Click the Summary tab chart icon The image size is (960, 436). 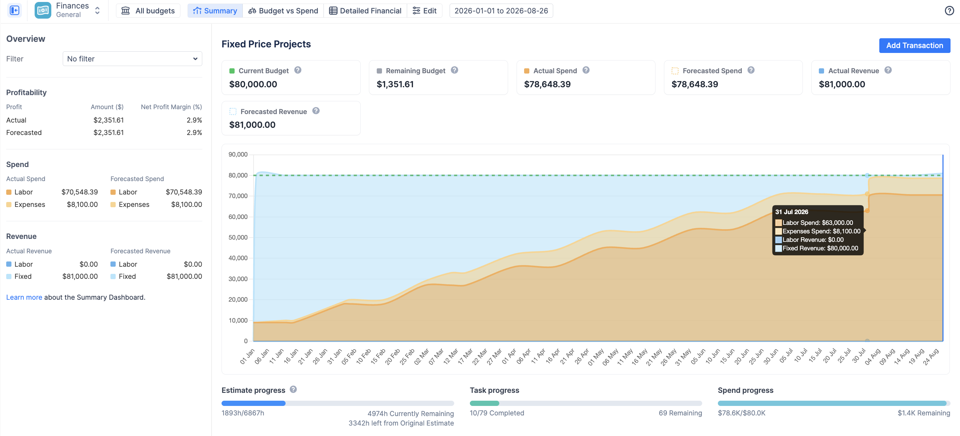point(197,11)
